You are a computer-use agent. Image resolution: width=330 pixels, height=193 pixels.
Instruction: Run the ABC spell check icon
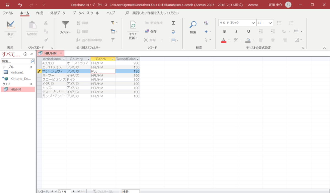pyautogui.click(x=173, y=32)
